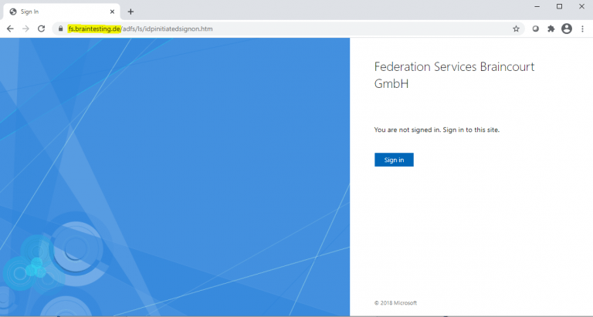Bookmark this page with the star icon

click(x=516, y=29)
